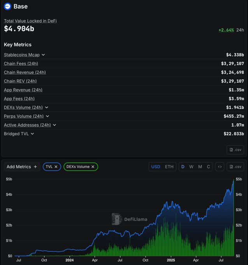Open the Chain REV (24h) link
Viewport: 248px width, 265px height.
pos(20,81)
